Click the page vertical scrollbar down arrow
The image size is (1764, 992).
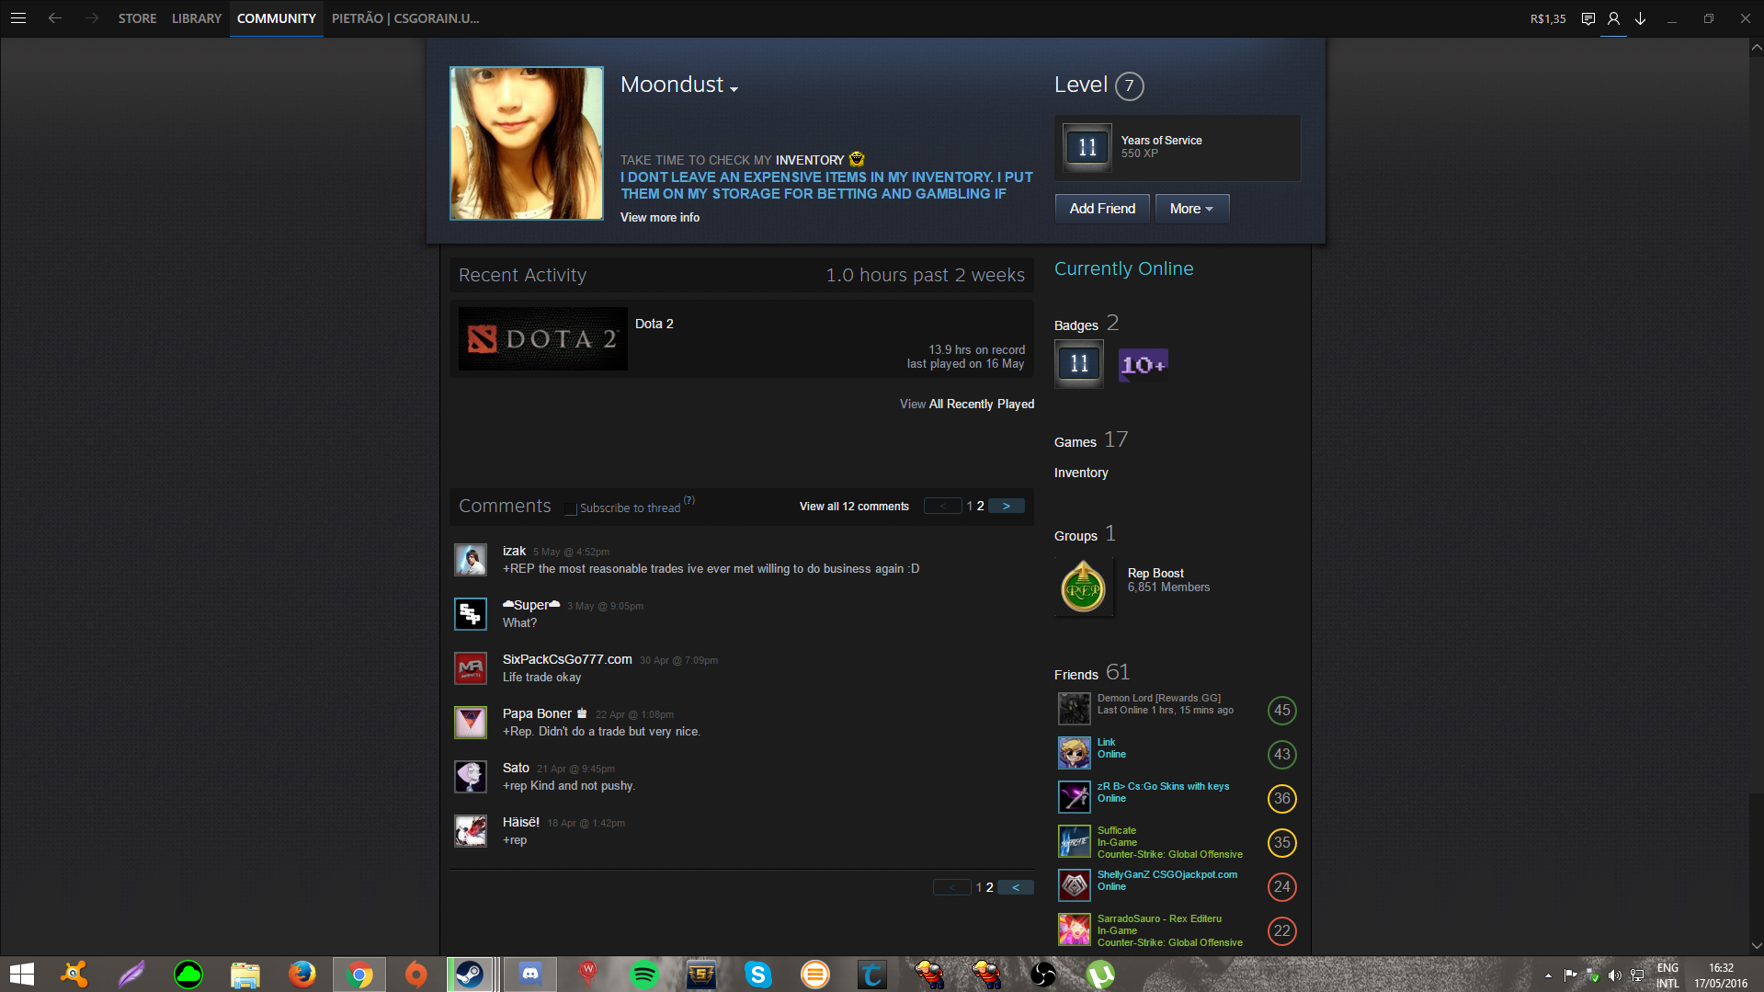[1756, 945]
